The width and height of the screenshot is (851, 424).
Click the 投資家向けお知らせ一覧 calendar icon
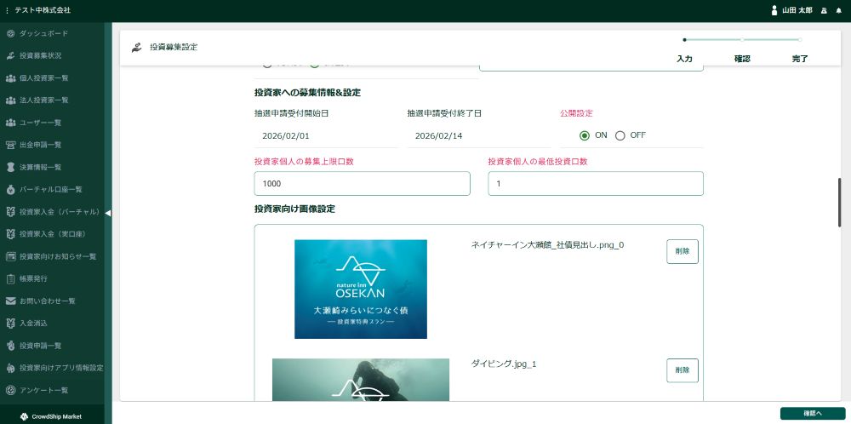click(10, 256)
